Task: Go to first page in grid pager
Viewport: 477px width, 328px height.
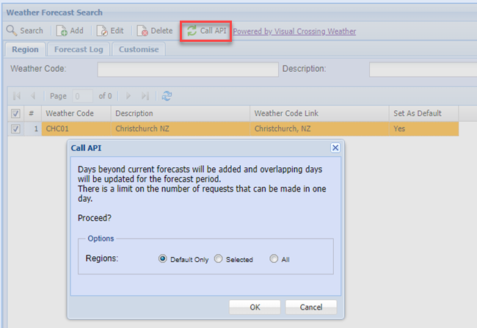Action: coord(15,96)
